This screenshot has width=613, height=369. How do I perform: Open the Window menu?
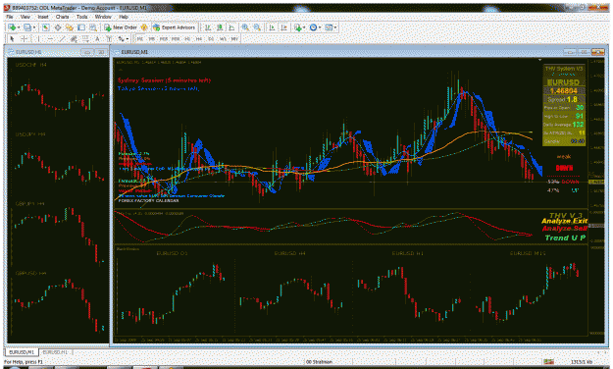[103, 17]
